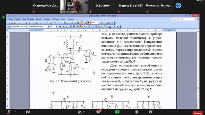Viewport: 205px width, 115px height.
Task: Toggle underline (Ч) formatting
Action: click(67, 26)
